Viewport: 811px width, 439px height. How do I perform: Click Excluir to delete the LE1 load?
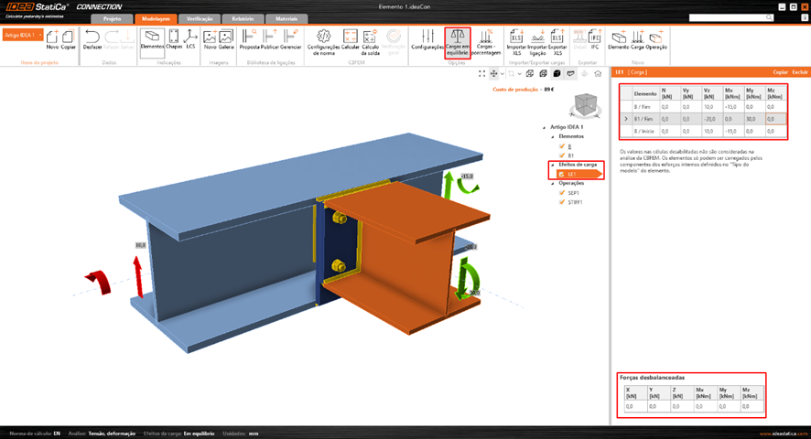click(799, 70)
